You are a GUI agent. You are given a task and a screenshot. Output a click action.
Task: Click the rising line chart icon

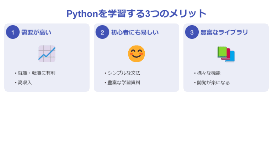tap(47, 54)
